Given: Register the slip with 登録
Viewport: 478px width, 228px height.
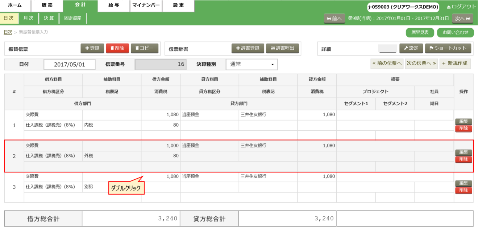Looking at the screenshot, I should pos(92,48).
